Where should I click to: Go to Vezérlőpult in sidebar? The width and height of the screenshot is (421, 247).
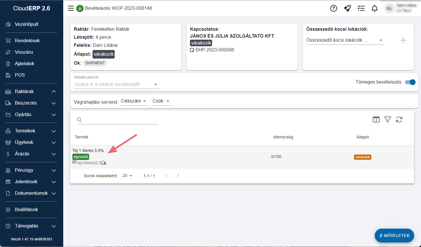click(x=26, y=24)
